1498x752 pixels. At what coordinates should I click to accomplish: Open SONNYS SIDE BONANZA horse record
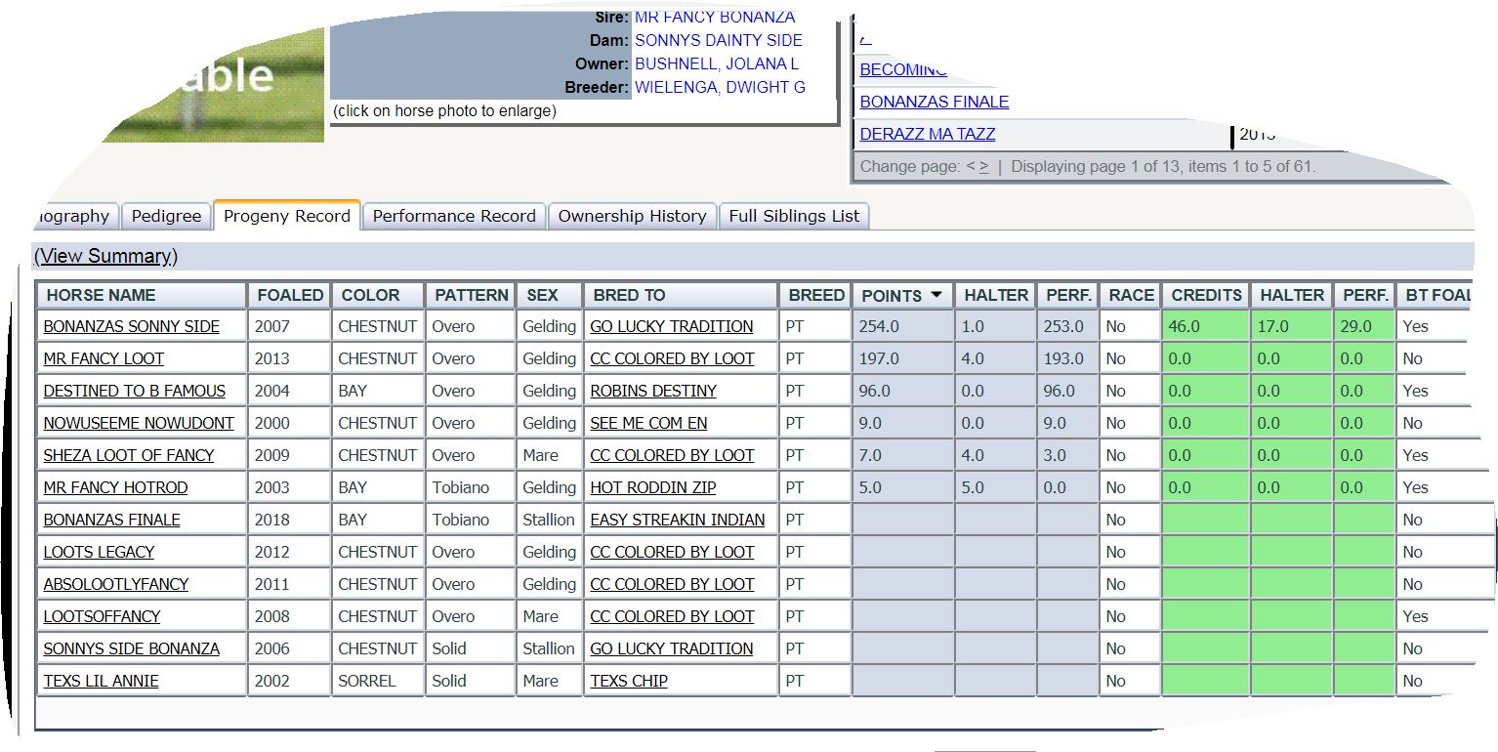(132, 648)
